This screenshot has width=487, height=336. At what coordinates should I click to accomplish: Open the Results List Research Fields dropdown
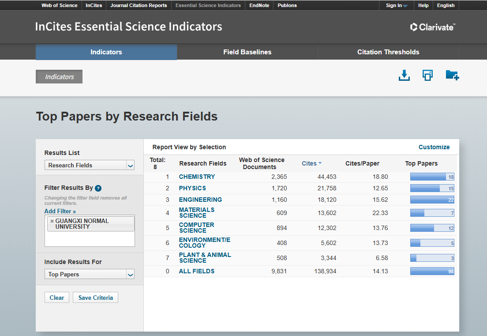click(90, 165)
